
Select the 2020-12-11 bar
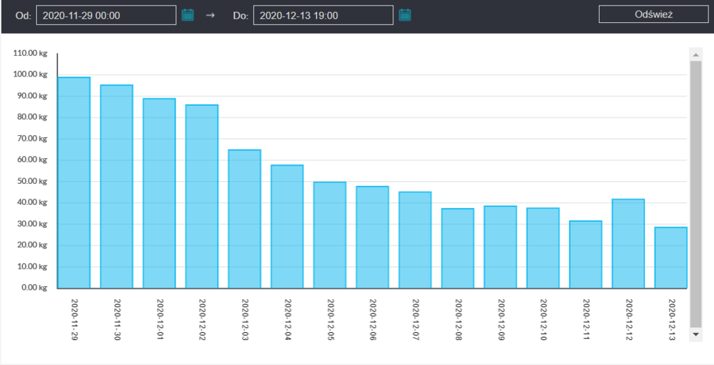(x=586, y=254)
